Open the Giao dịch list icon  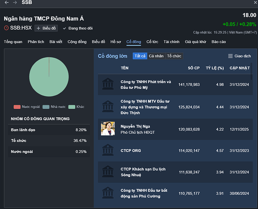230,56
